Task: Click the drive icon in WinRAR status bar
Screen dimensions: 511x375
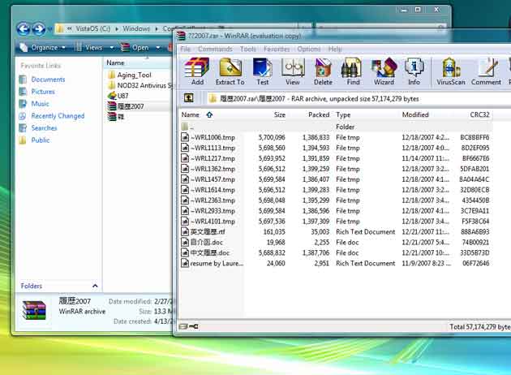Action: tap(183, 326)
